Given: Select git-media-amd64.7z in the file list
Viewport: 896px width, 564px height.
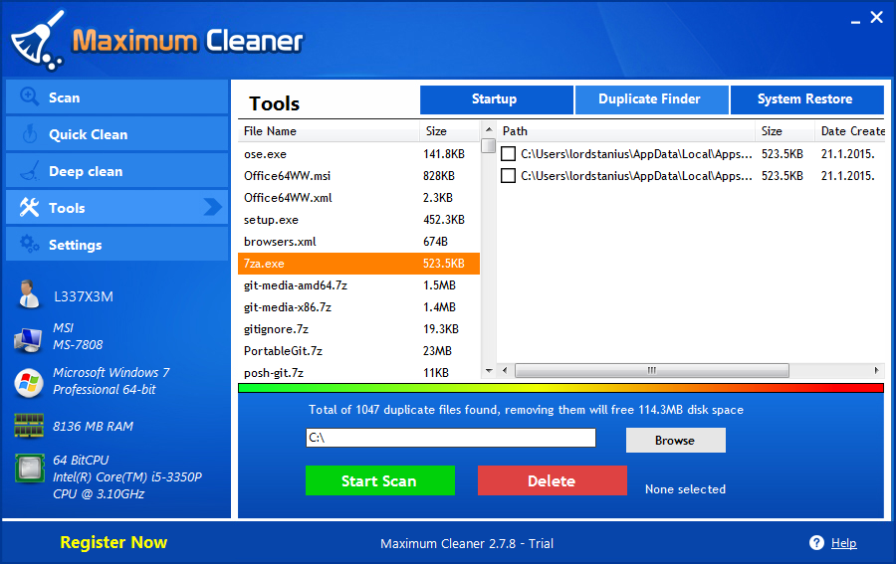Looking at the screenshot, I should tap(358, 284).
